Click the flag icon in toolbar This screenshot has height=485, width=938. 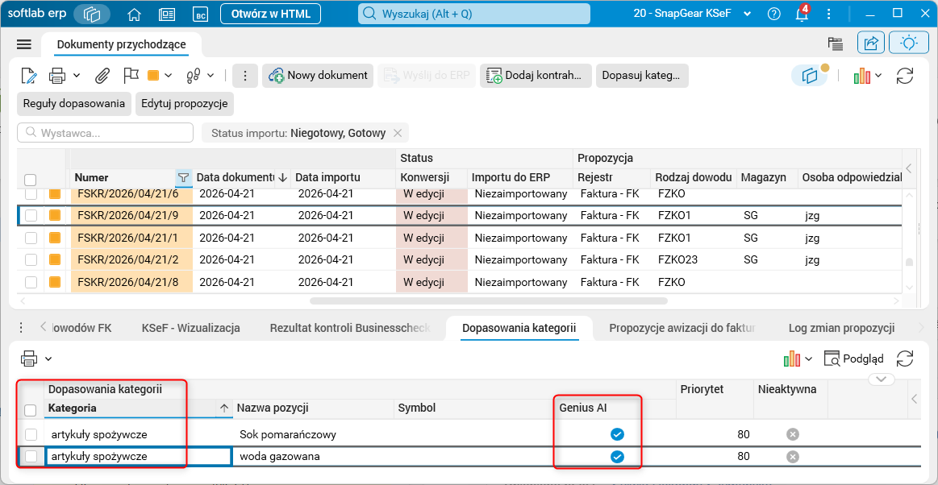[x=131, y=75]
